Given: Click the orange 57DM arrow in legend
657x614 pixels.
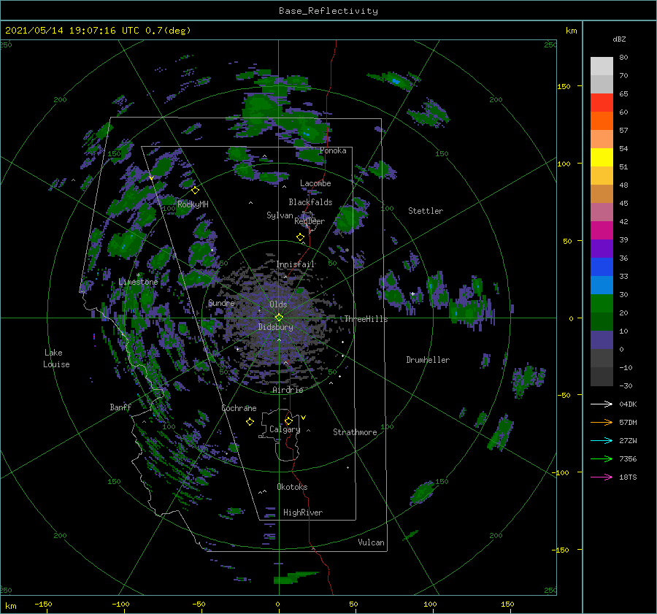Looking at the screenshot, I should point(602,423).
